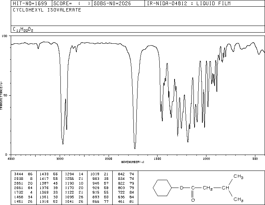
Task: Click the carbonyl O below the C atom
Action: (x=193, y=200)
